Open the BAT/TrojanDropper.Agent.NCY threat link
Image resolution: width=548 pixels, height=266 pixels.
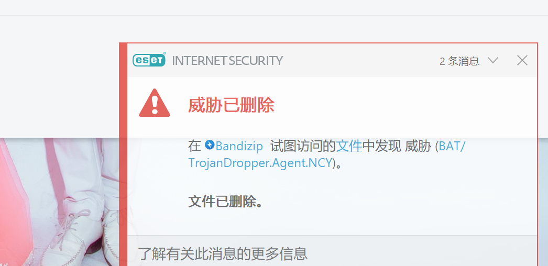tap(327, 154)
